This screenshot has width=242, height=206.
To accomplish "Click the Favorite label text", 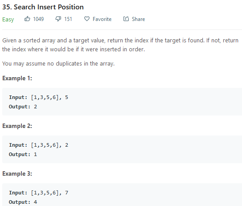I will 102,19.
